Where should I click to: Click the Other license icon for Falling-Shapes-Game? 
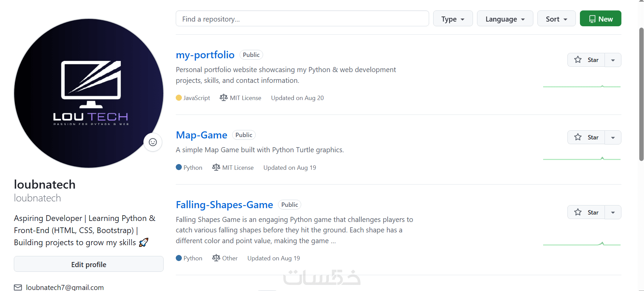pyautogui.click(x=216, y=258)
